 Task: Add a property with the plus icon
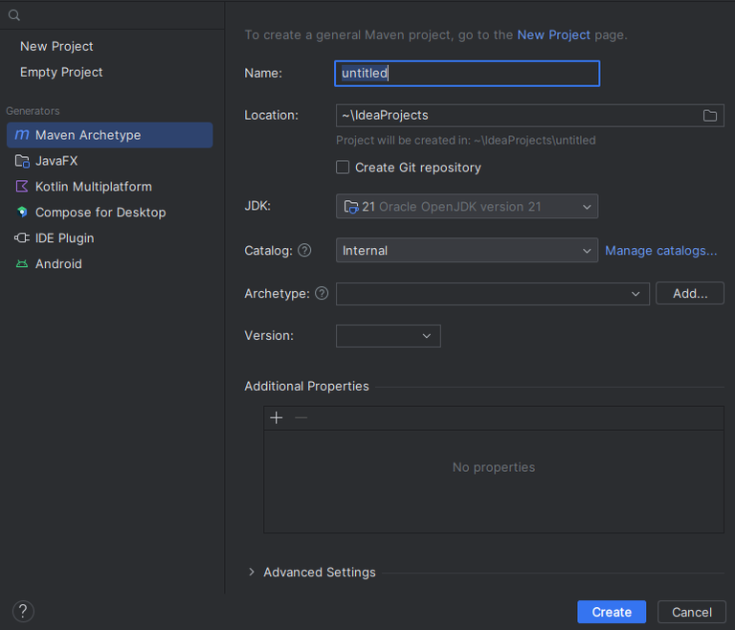click(277, 417)
